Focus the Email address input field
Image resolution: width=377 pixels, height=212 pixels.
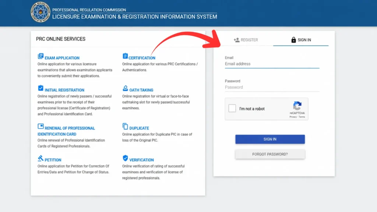click(272, 64)
